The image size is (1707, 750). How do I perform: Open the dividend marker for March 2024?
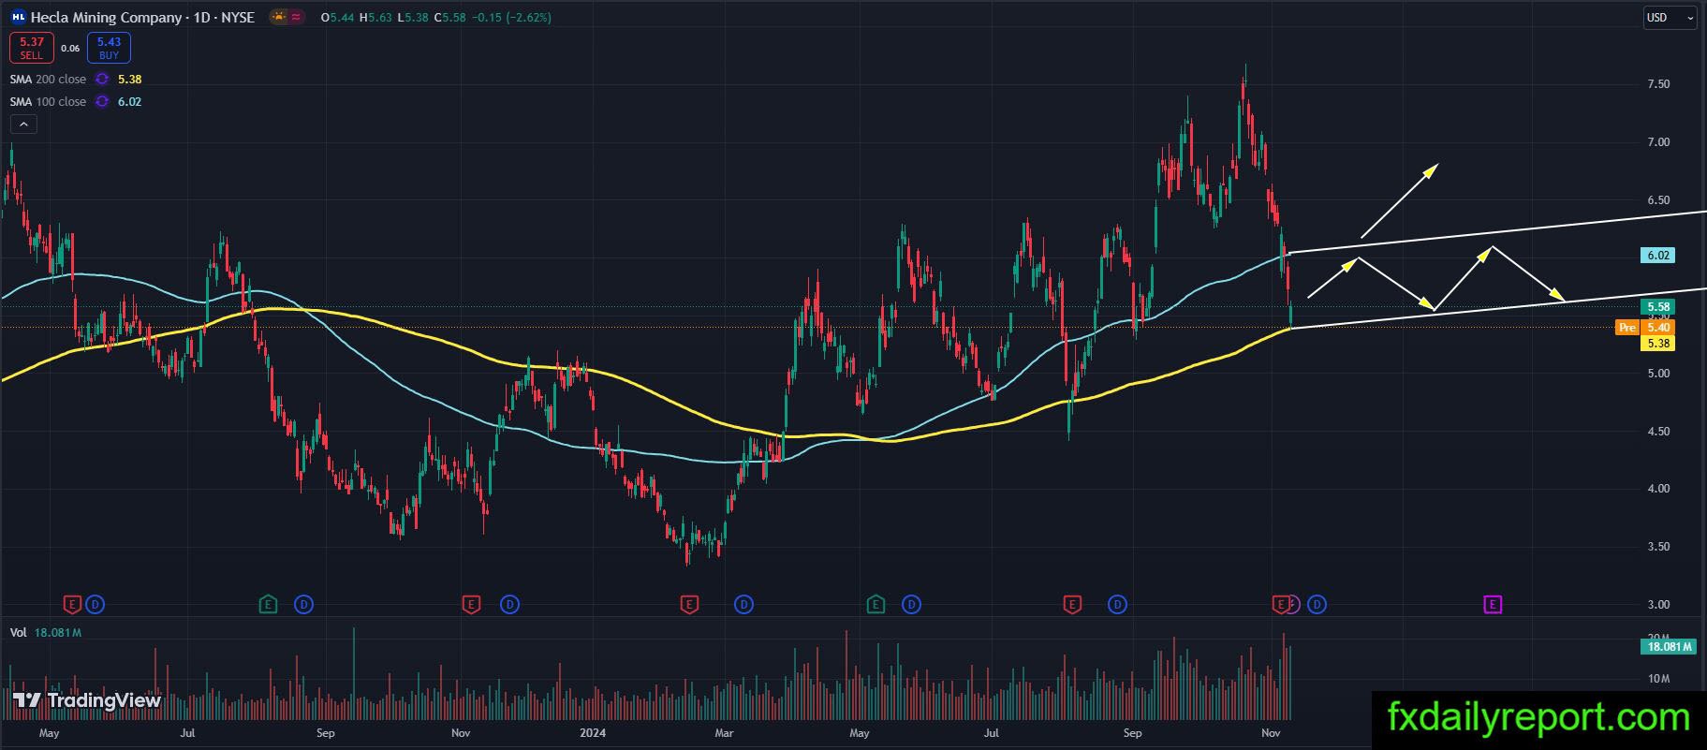(x=743, y=605)
